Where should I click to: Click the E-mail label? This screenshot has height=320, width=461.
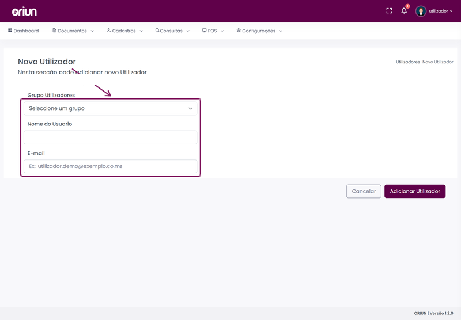point(36,153)
